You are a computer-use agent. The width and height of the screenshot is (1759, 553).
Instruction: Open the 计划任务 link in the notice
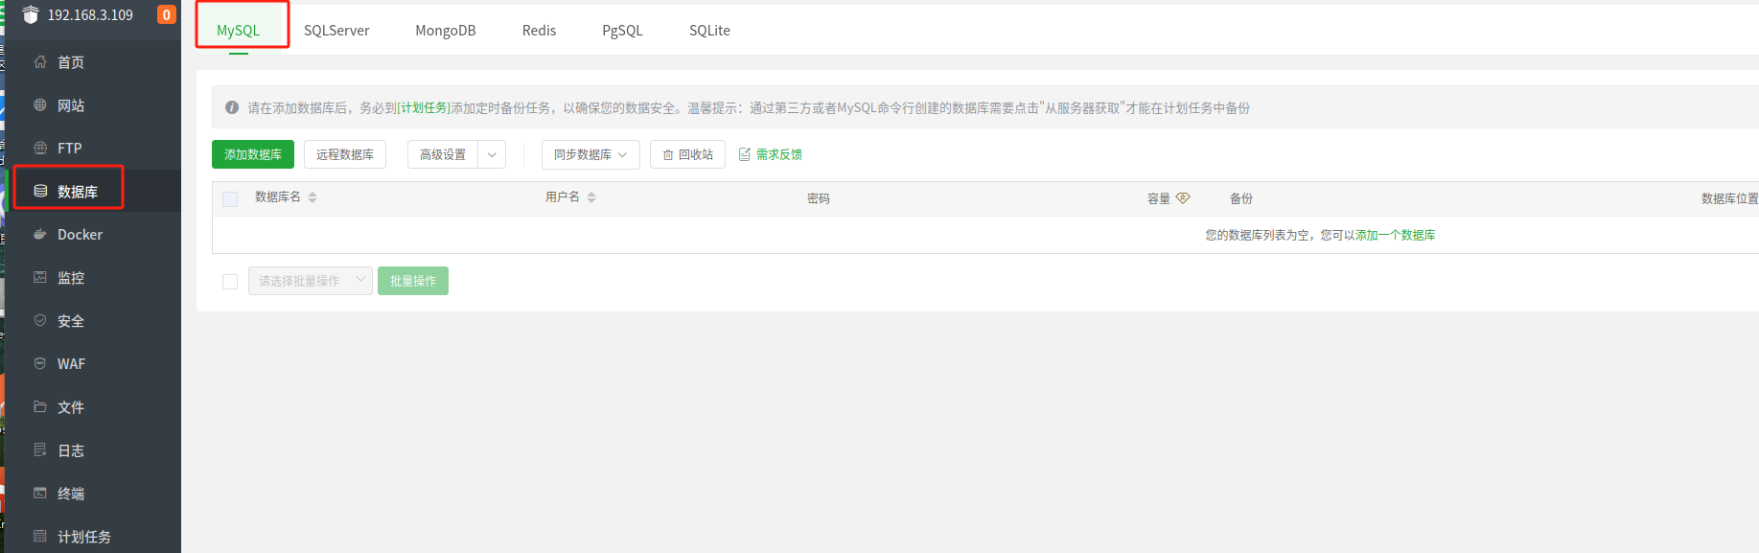(x=425, y=108)
